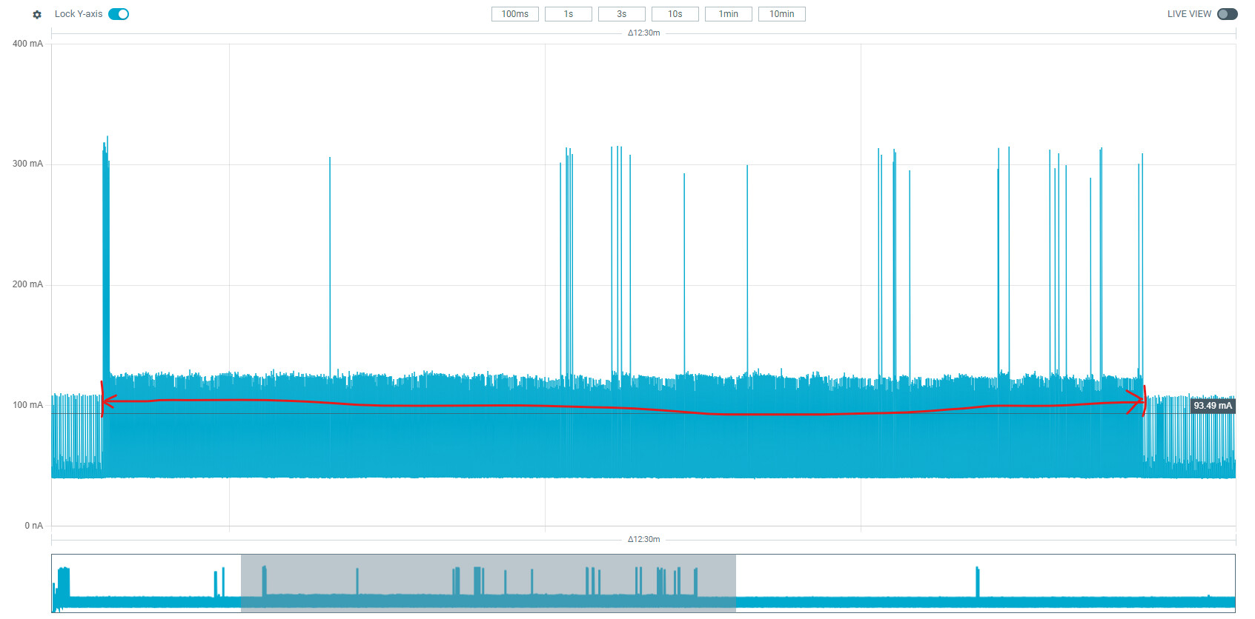1255x619 pixels.
Task: Switch to the 1min time window
Action: coord(729,14)
